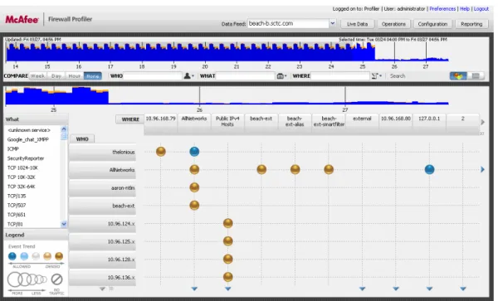
Task: Expand AllNetworks column down arrow
Action: click(194, 289)
